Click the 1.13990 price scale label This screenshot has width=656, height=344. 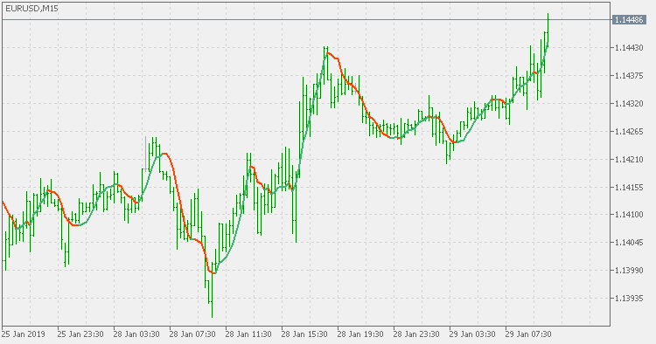[x=629, y=270]
